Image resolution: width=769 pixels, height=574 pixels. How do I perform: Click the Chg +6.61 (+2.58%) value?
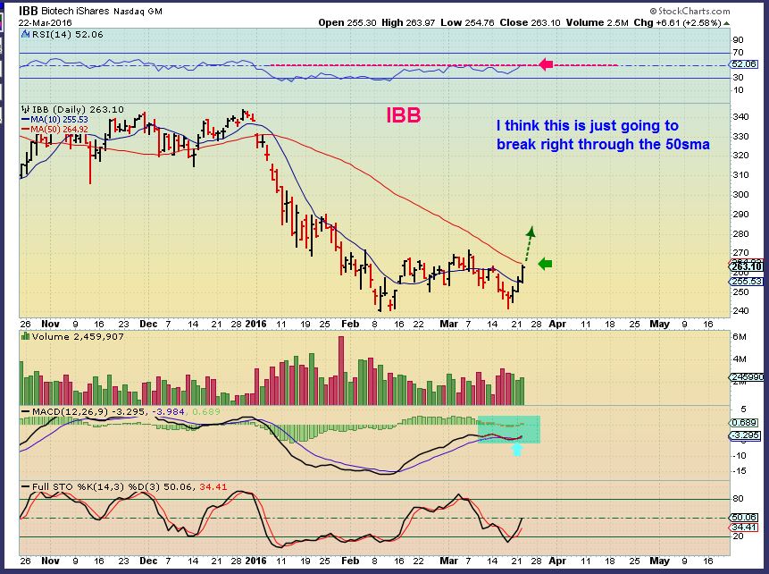[x=677, y=22]
